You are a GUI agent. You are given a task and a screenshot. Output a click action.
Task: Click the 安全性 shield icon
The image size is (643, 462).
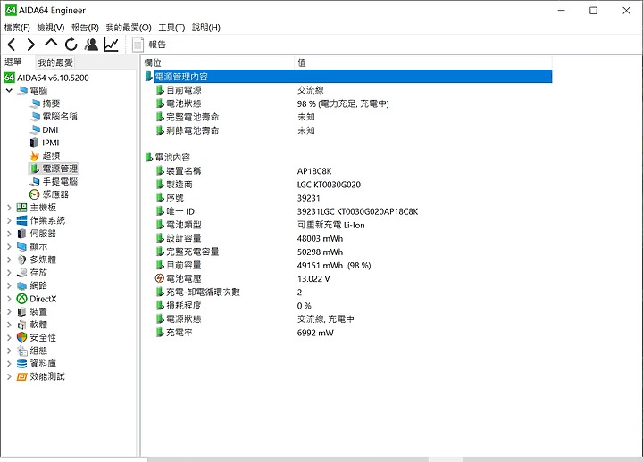click(x=21, y=337)
